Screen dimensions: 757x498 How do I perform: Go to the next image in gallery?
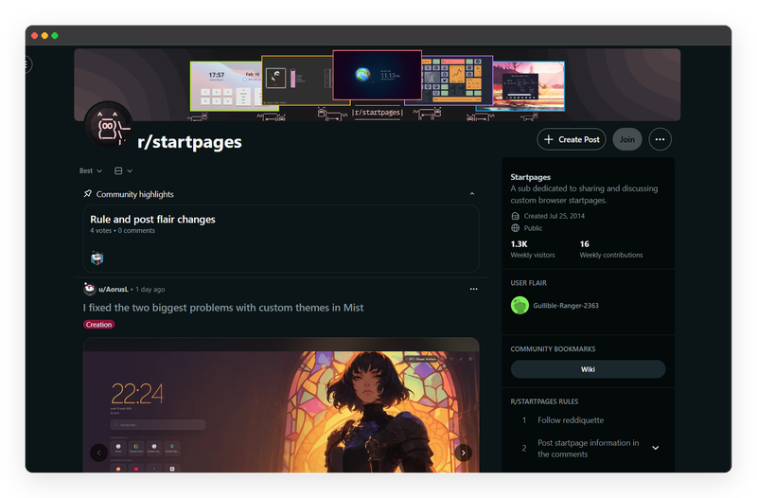coord(463,453)
